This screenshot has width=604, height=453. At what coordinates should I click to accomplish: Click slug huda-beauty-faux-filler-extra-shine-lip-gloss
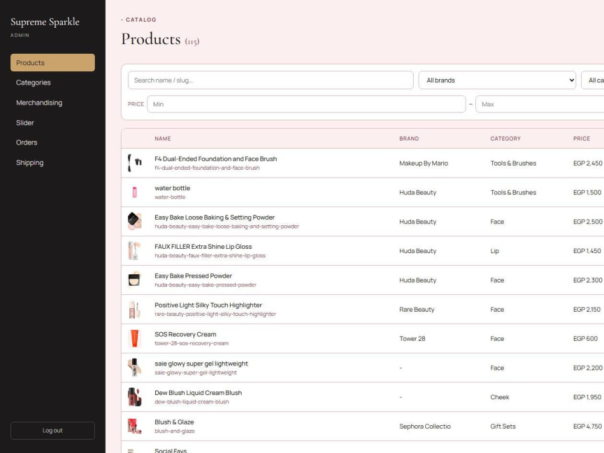(210, 255)
